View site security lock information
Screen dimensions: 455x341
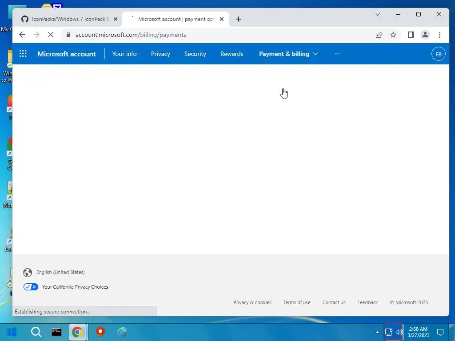68,35
